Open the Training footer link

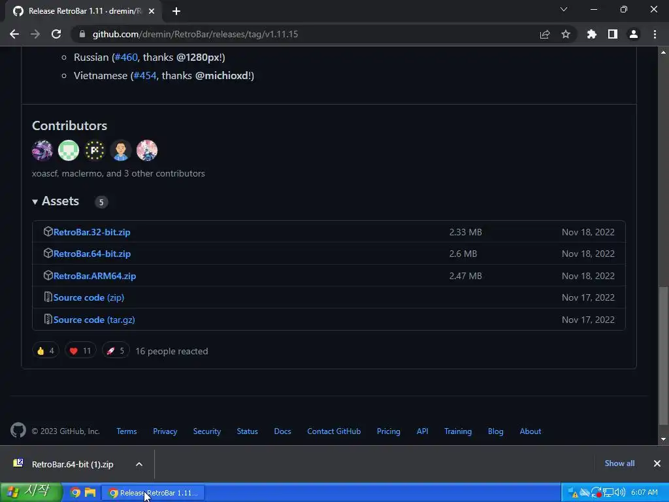458,431
